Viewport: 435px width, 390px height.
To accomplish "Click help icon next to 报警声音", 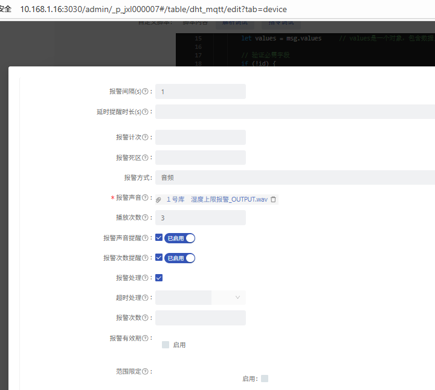I will (x=145, y=197).
